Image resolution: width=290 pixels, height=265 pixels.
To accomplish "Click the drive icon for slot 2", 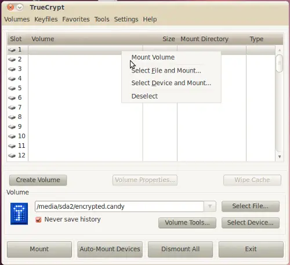I will (x=12, y=60).
